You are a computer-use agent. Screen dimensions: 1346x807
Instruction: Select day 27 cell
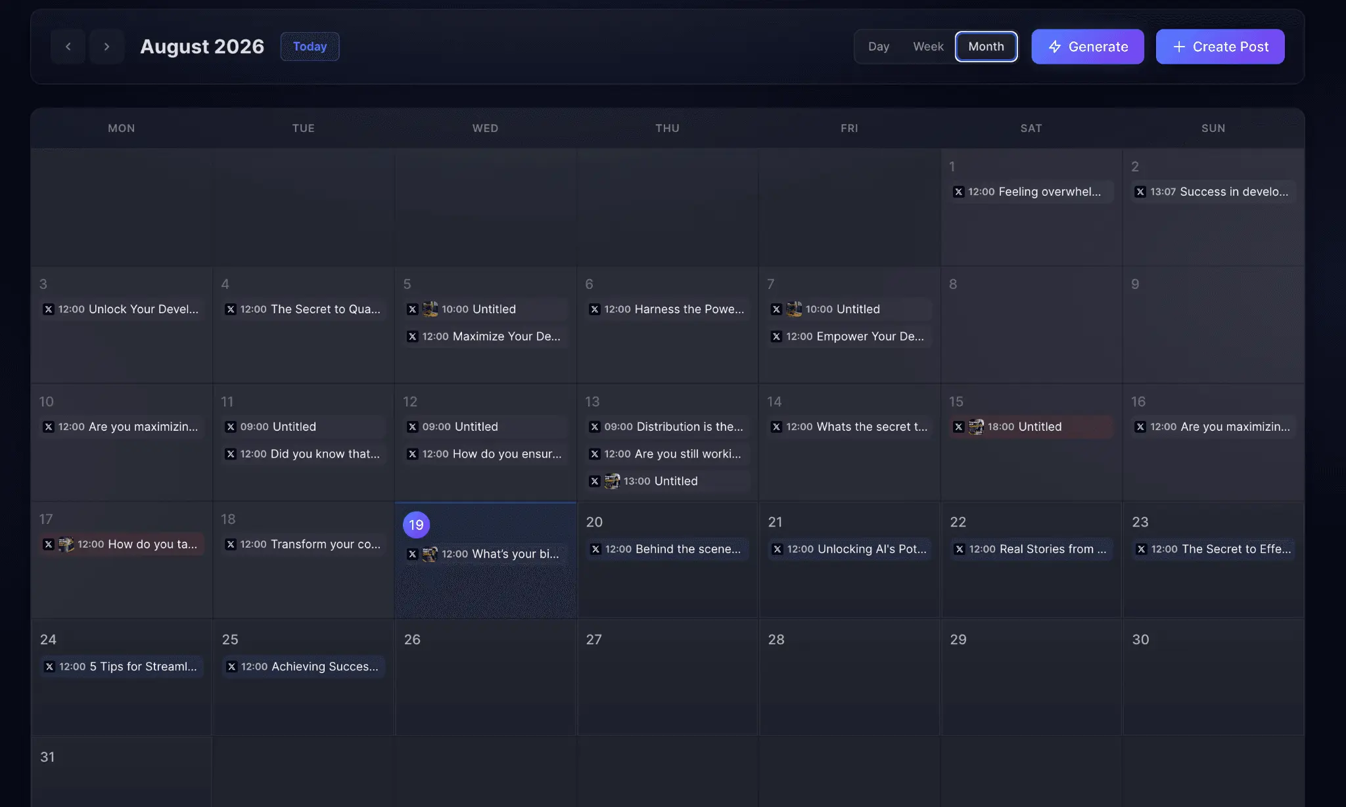(668, 677)
